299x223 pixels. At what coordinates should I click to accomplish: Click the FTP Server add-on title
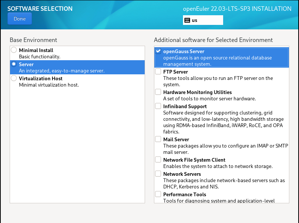click(176, 72)
